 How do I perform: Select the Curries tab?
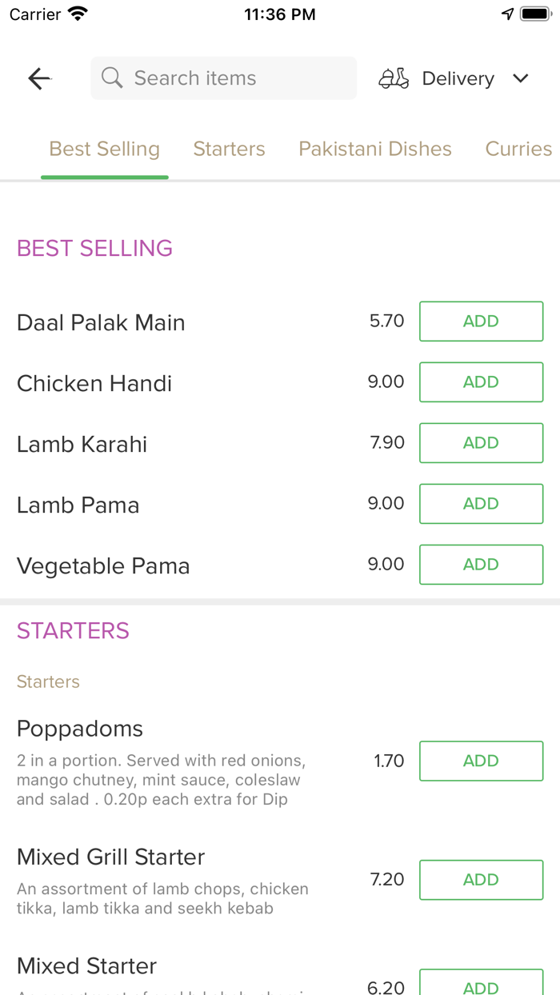coord(518,149)
